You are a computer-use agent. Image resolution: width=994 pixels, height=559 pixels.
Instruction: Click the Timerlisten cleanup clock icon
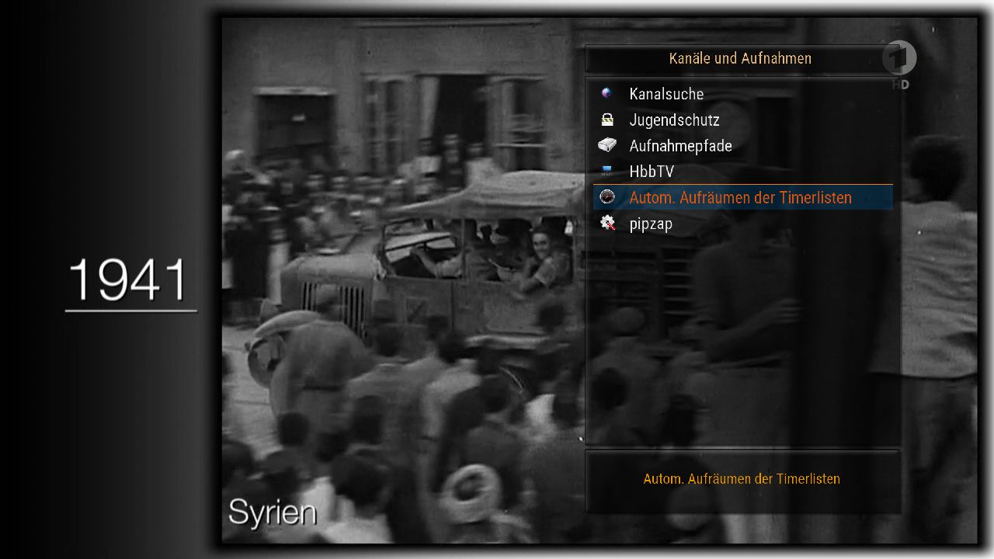607,197
